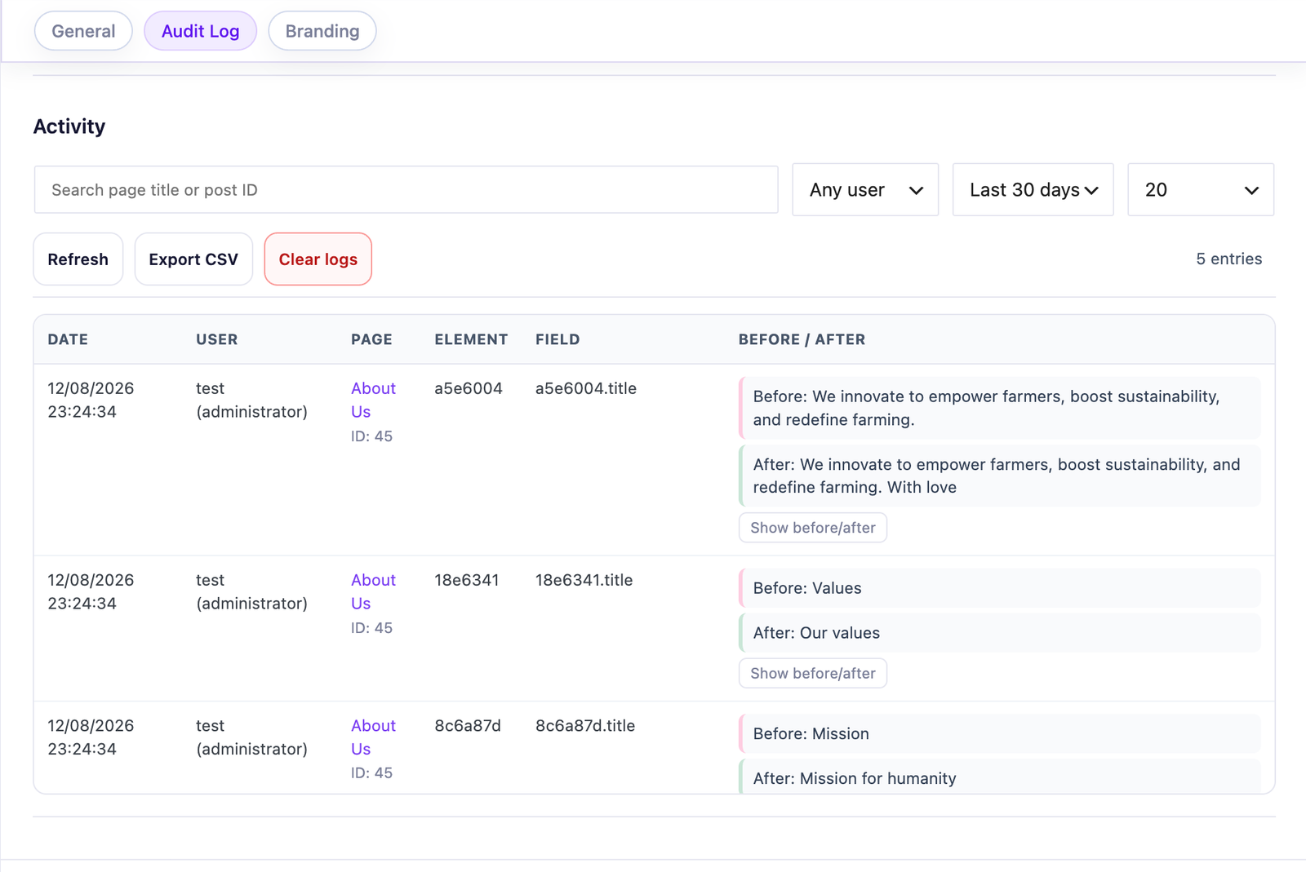The width and height of the screenshot is (1306, 872).
Task: Select the Before text about empowering farmers
Action: (1000, 408)
